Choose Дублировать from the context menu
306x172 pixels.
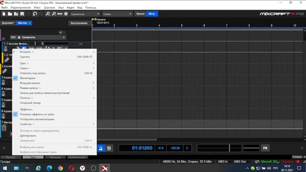[x=55, y=136]
